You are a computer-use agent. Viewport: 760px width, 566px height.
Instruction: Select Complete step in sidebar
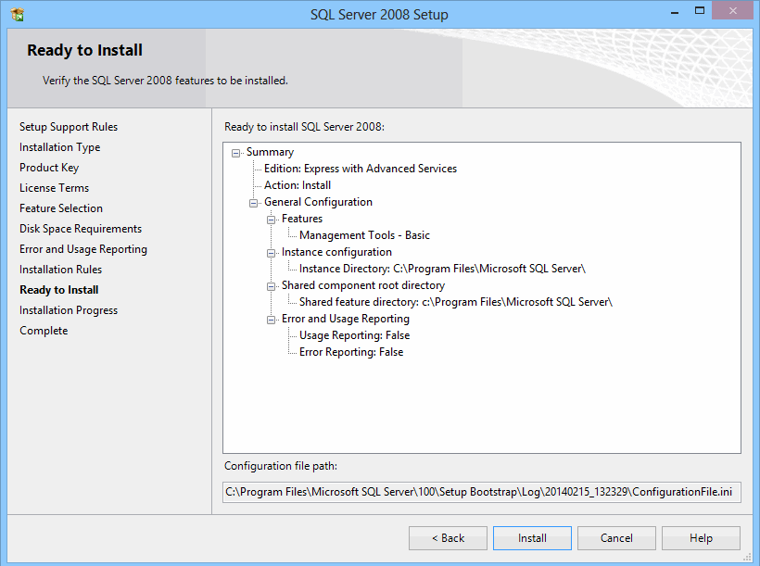[44, 331]
